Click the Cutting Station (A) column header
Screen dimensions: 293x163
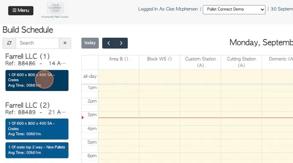[241, 62]
